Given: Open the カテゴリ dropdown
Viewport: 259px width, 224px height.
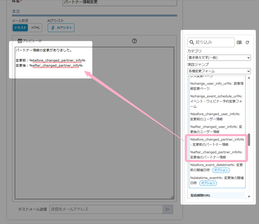Looking at the screenshot, I should point(219,58).
